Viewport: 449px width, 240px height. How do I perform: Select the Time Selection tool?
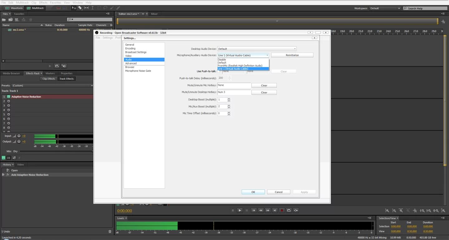click(x=93, y=8)
